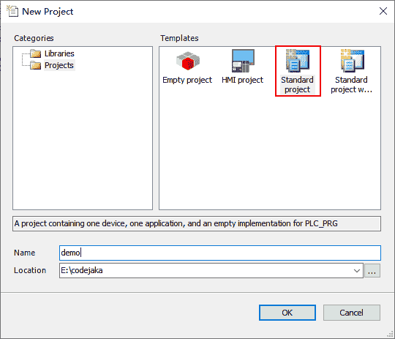
Task: Select the Projects category label
Action: click(59, 65)
